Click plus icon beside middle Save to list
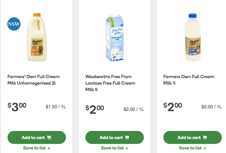The image size is (226, 153). coord(127,148)
